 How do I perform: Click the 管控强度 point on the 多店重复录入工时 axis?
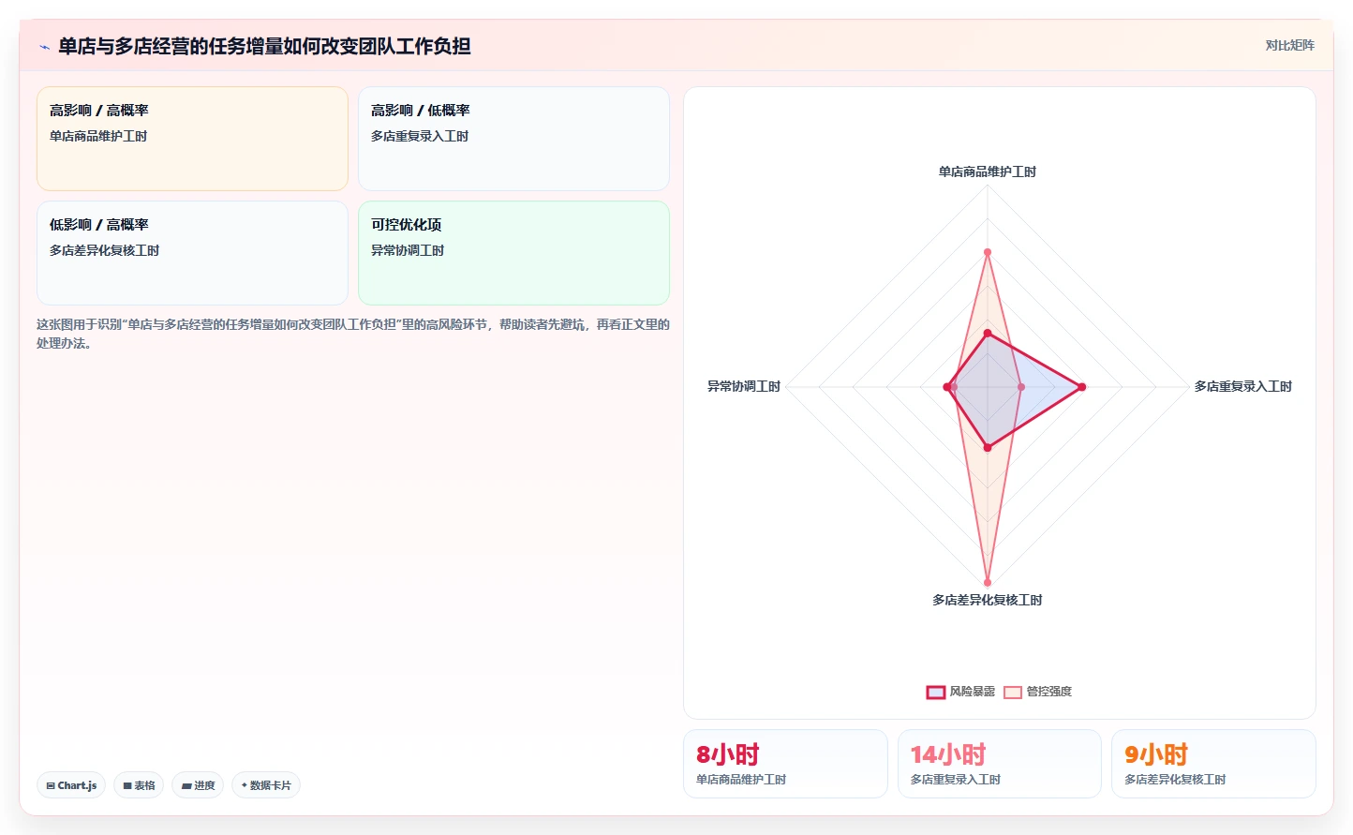[1020, 386]
